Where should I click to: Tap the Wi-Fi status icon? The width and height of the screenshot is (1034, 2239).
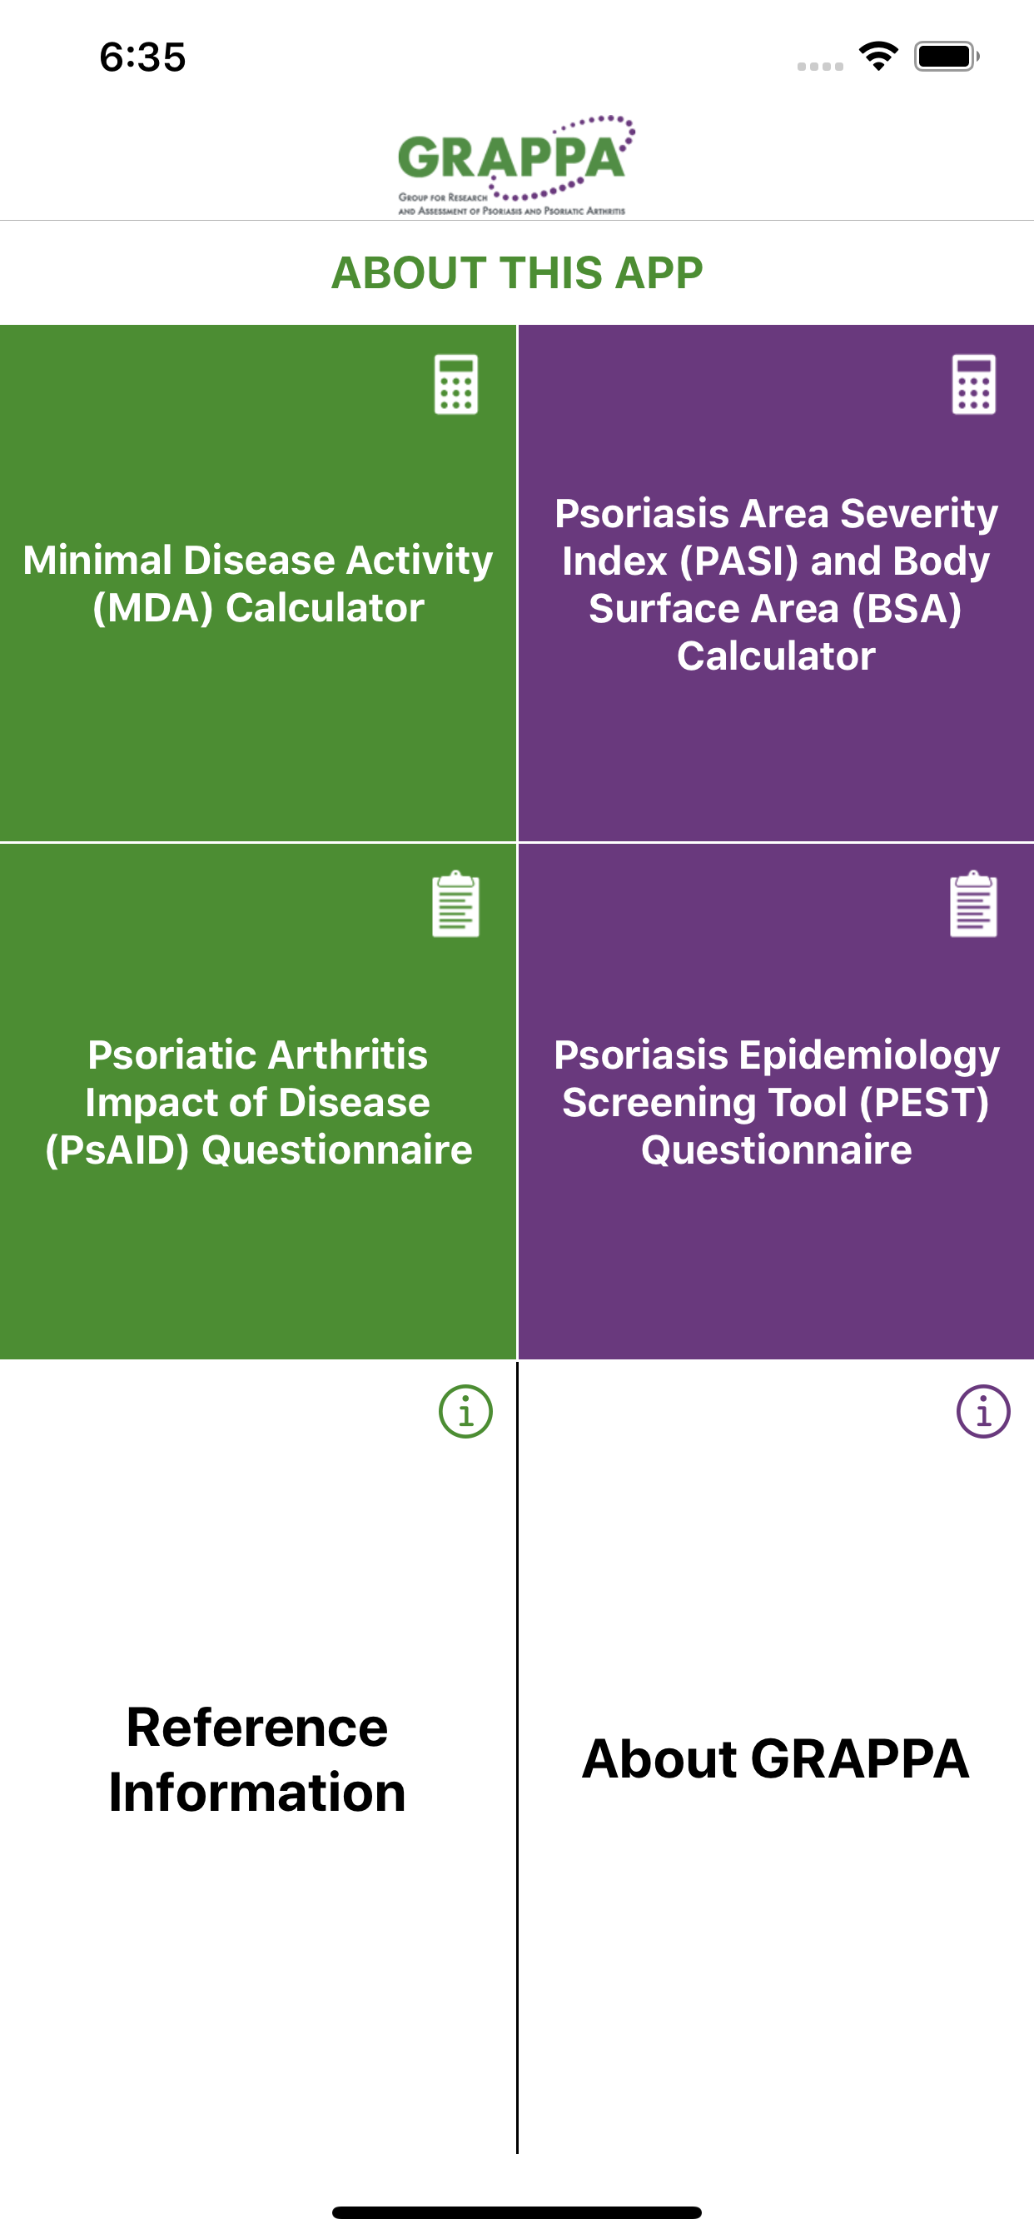878,57
